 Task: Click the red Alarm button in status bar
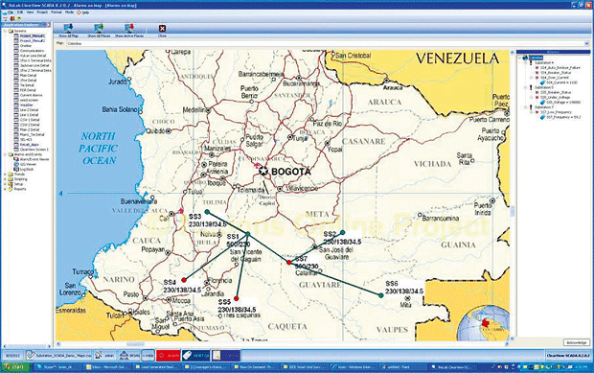[x=169, y=356]
